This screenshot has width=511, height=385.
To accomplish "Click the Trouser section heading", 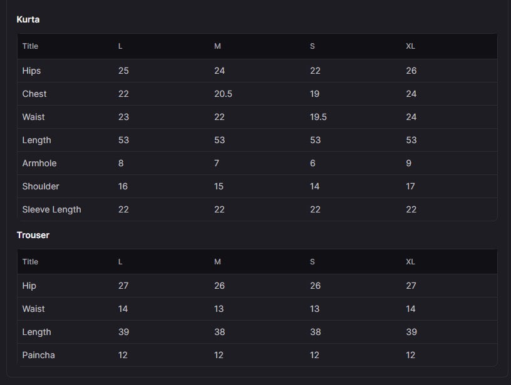I will (33, 235).
